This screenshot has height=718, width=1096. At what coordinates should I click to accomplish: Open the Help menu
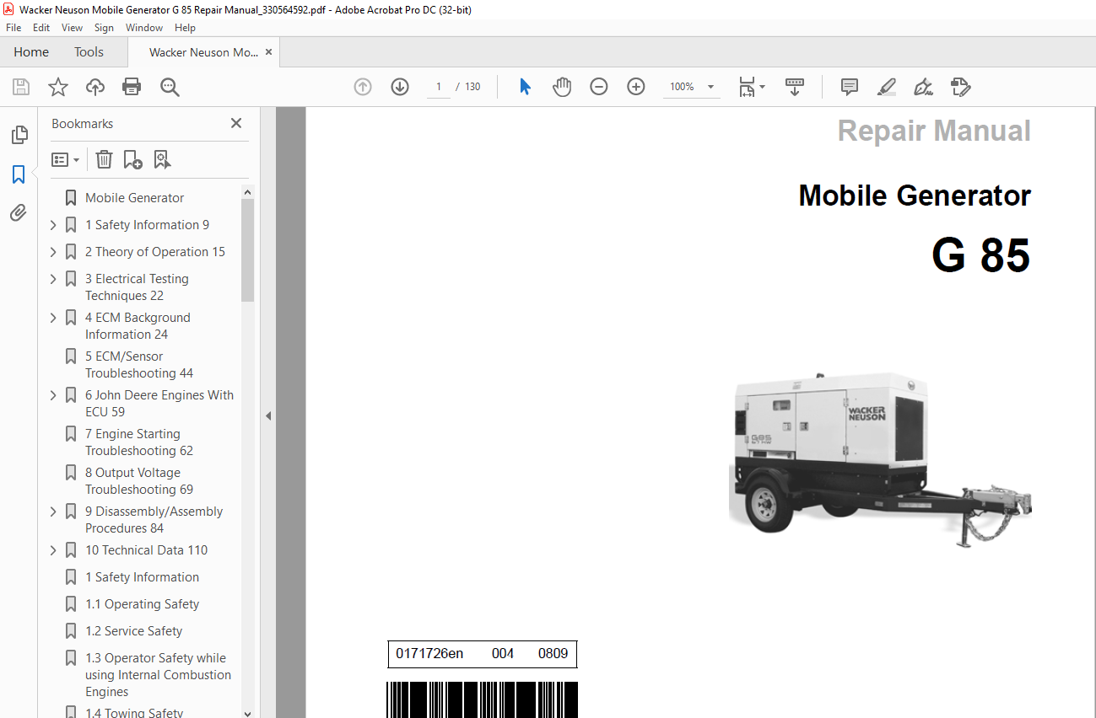pyautogui.click(x=185, y=28)
